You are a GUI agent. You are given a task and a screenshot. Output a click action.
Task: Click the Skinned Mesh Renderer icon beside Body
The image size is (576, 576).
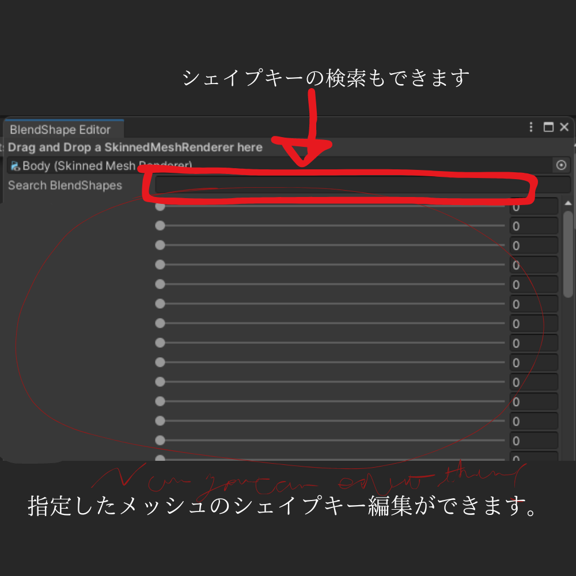(16, 165)
